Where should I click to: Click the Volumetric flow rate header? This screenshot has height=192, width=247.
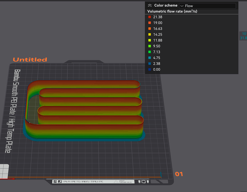coord(172,11)
